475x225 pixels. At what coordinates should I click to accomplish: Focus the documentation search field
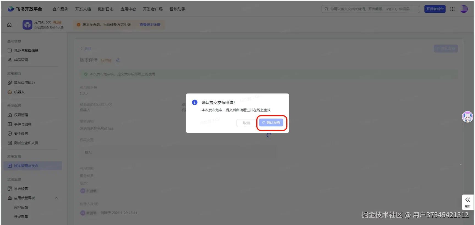[x=370, y=9]
